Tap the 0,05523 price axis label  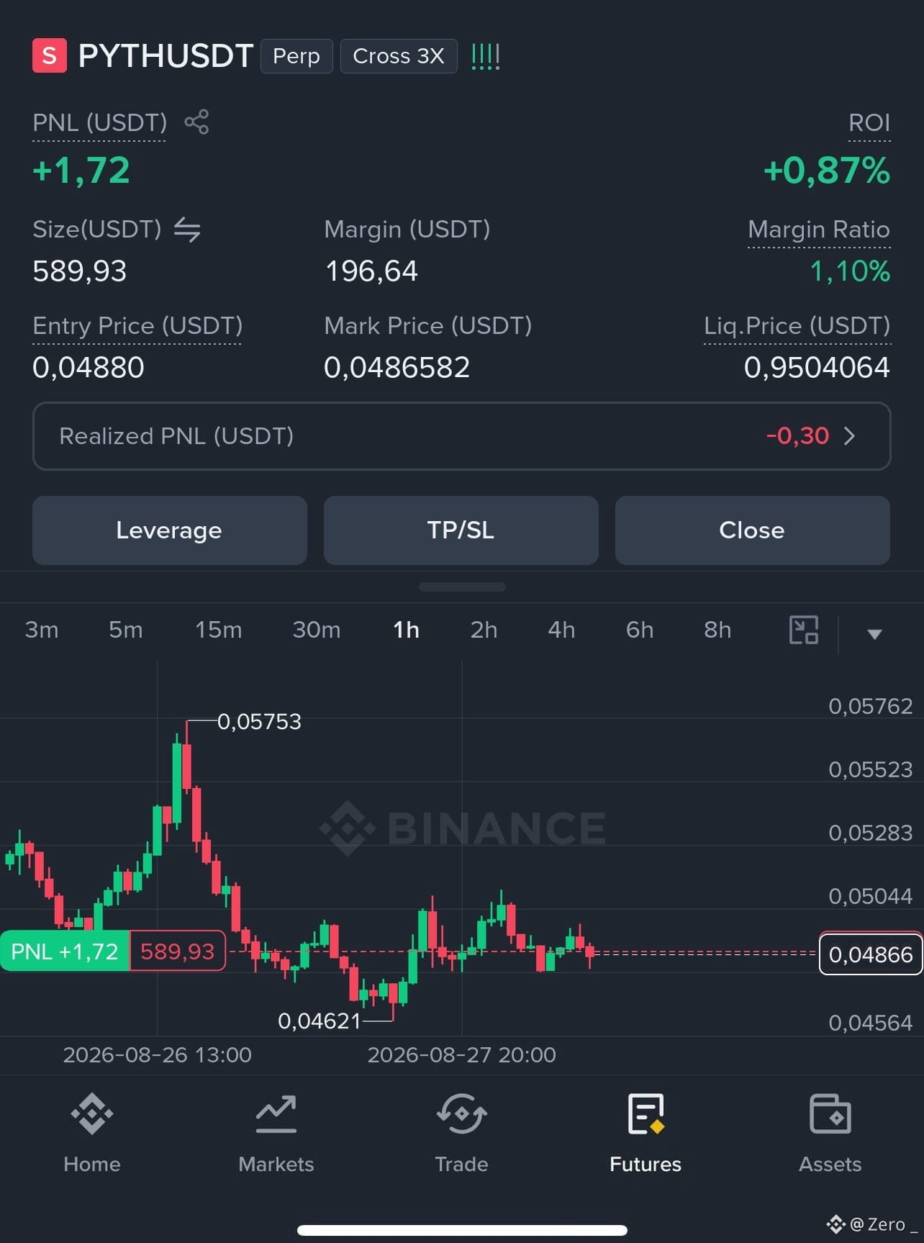point(871,769)
